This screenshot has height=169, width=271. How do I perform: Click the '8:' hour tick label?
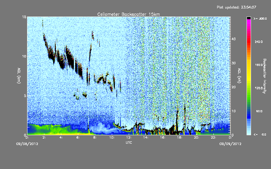point(95,138)
